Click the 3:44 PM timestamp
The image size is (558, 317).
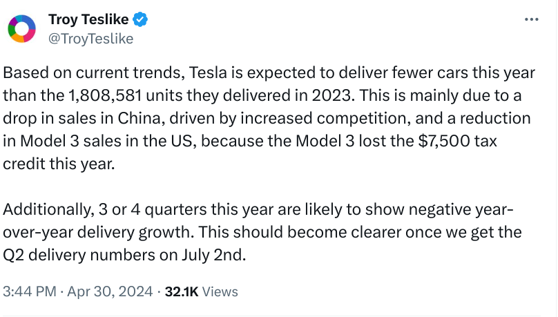click(x=30, y=291)
